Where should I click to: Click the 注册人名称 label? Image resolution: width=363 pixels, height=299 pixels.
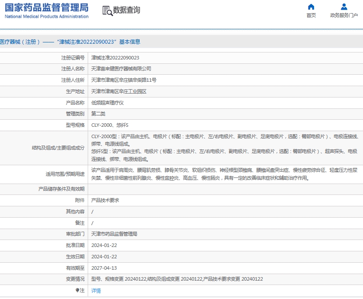pyautogui.click(x=73, y=69)
